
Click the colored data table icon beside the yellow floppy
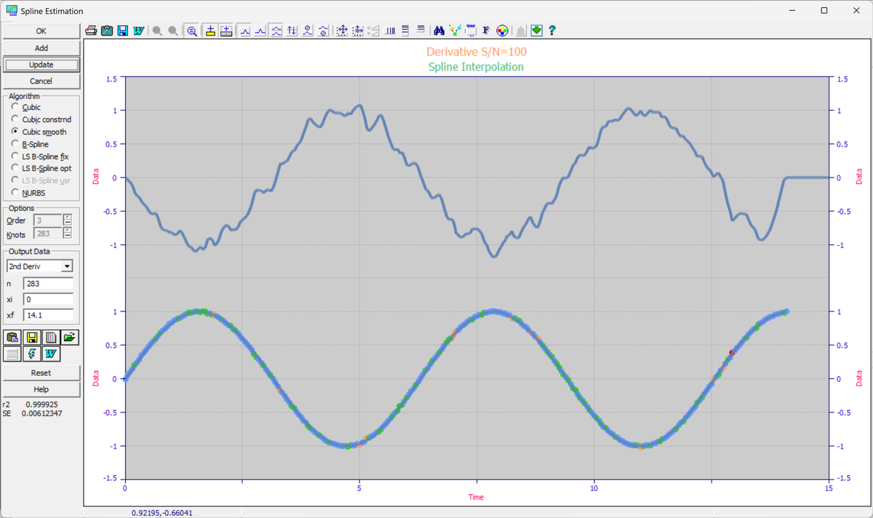[x=50, y=338]
